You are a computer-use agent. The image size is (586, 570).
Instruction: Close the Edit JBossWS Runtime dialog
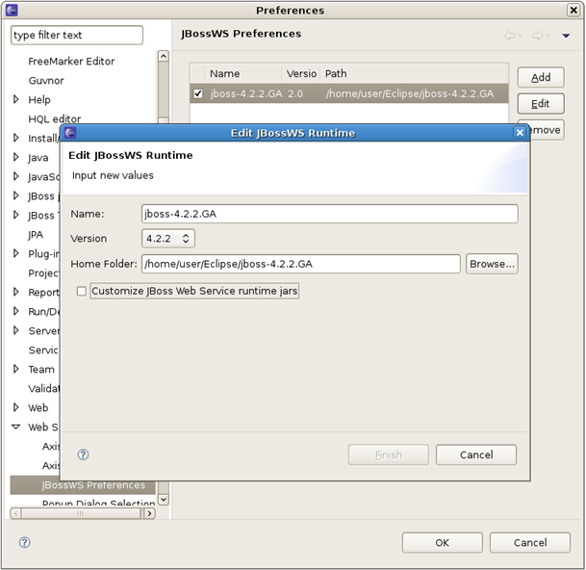pos(520,133)
